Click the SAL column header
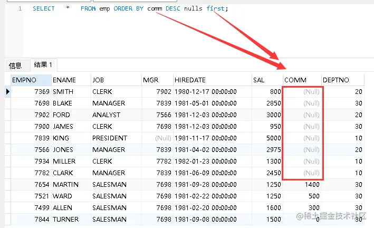 coord(267,80)
